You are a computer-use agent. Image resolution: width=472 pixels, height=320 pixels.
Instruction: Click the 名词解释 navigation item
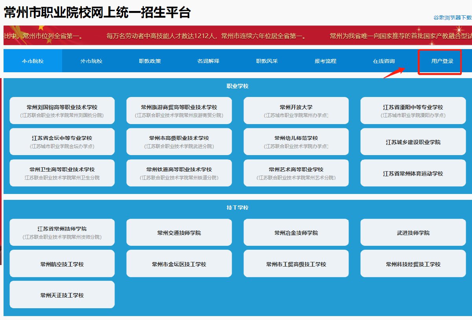coord(208,61)
